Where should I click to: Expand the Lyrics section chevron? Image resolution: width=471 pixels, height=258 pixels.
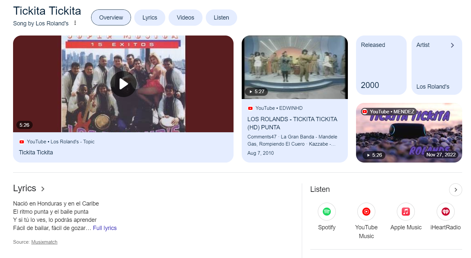point(43,189)
